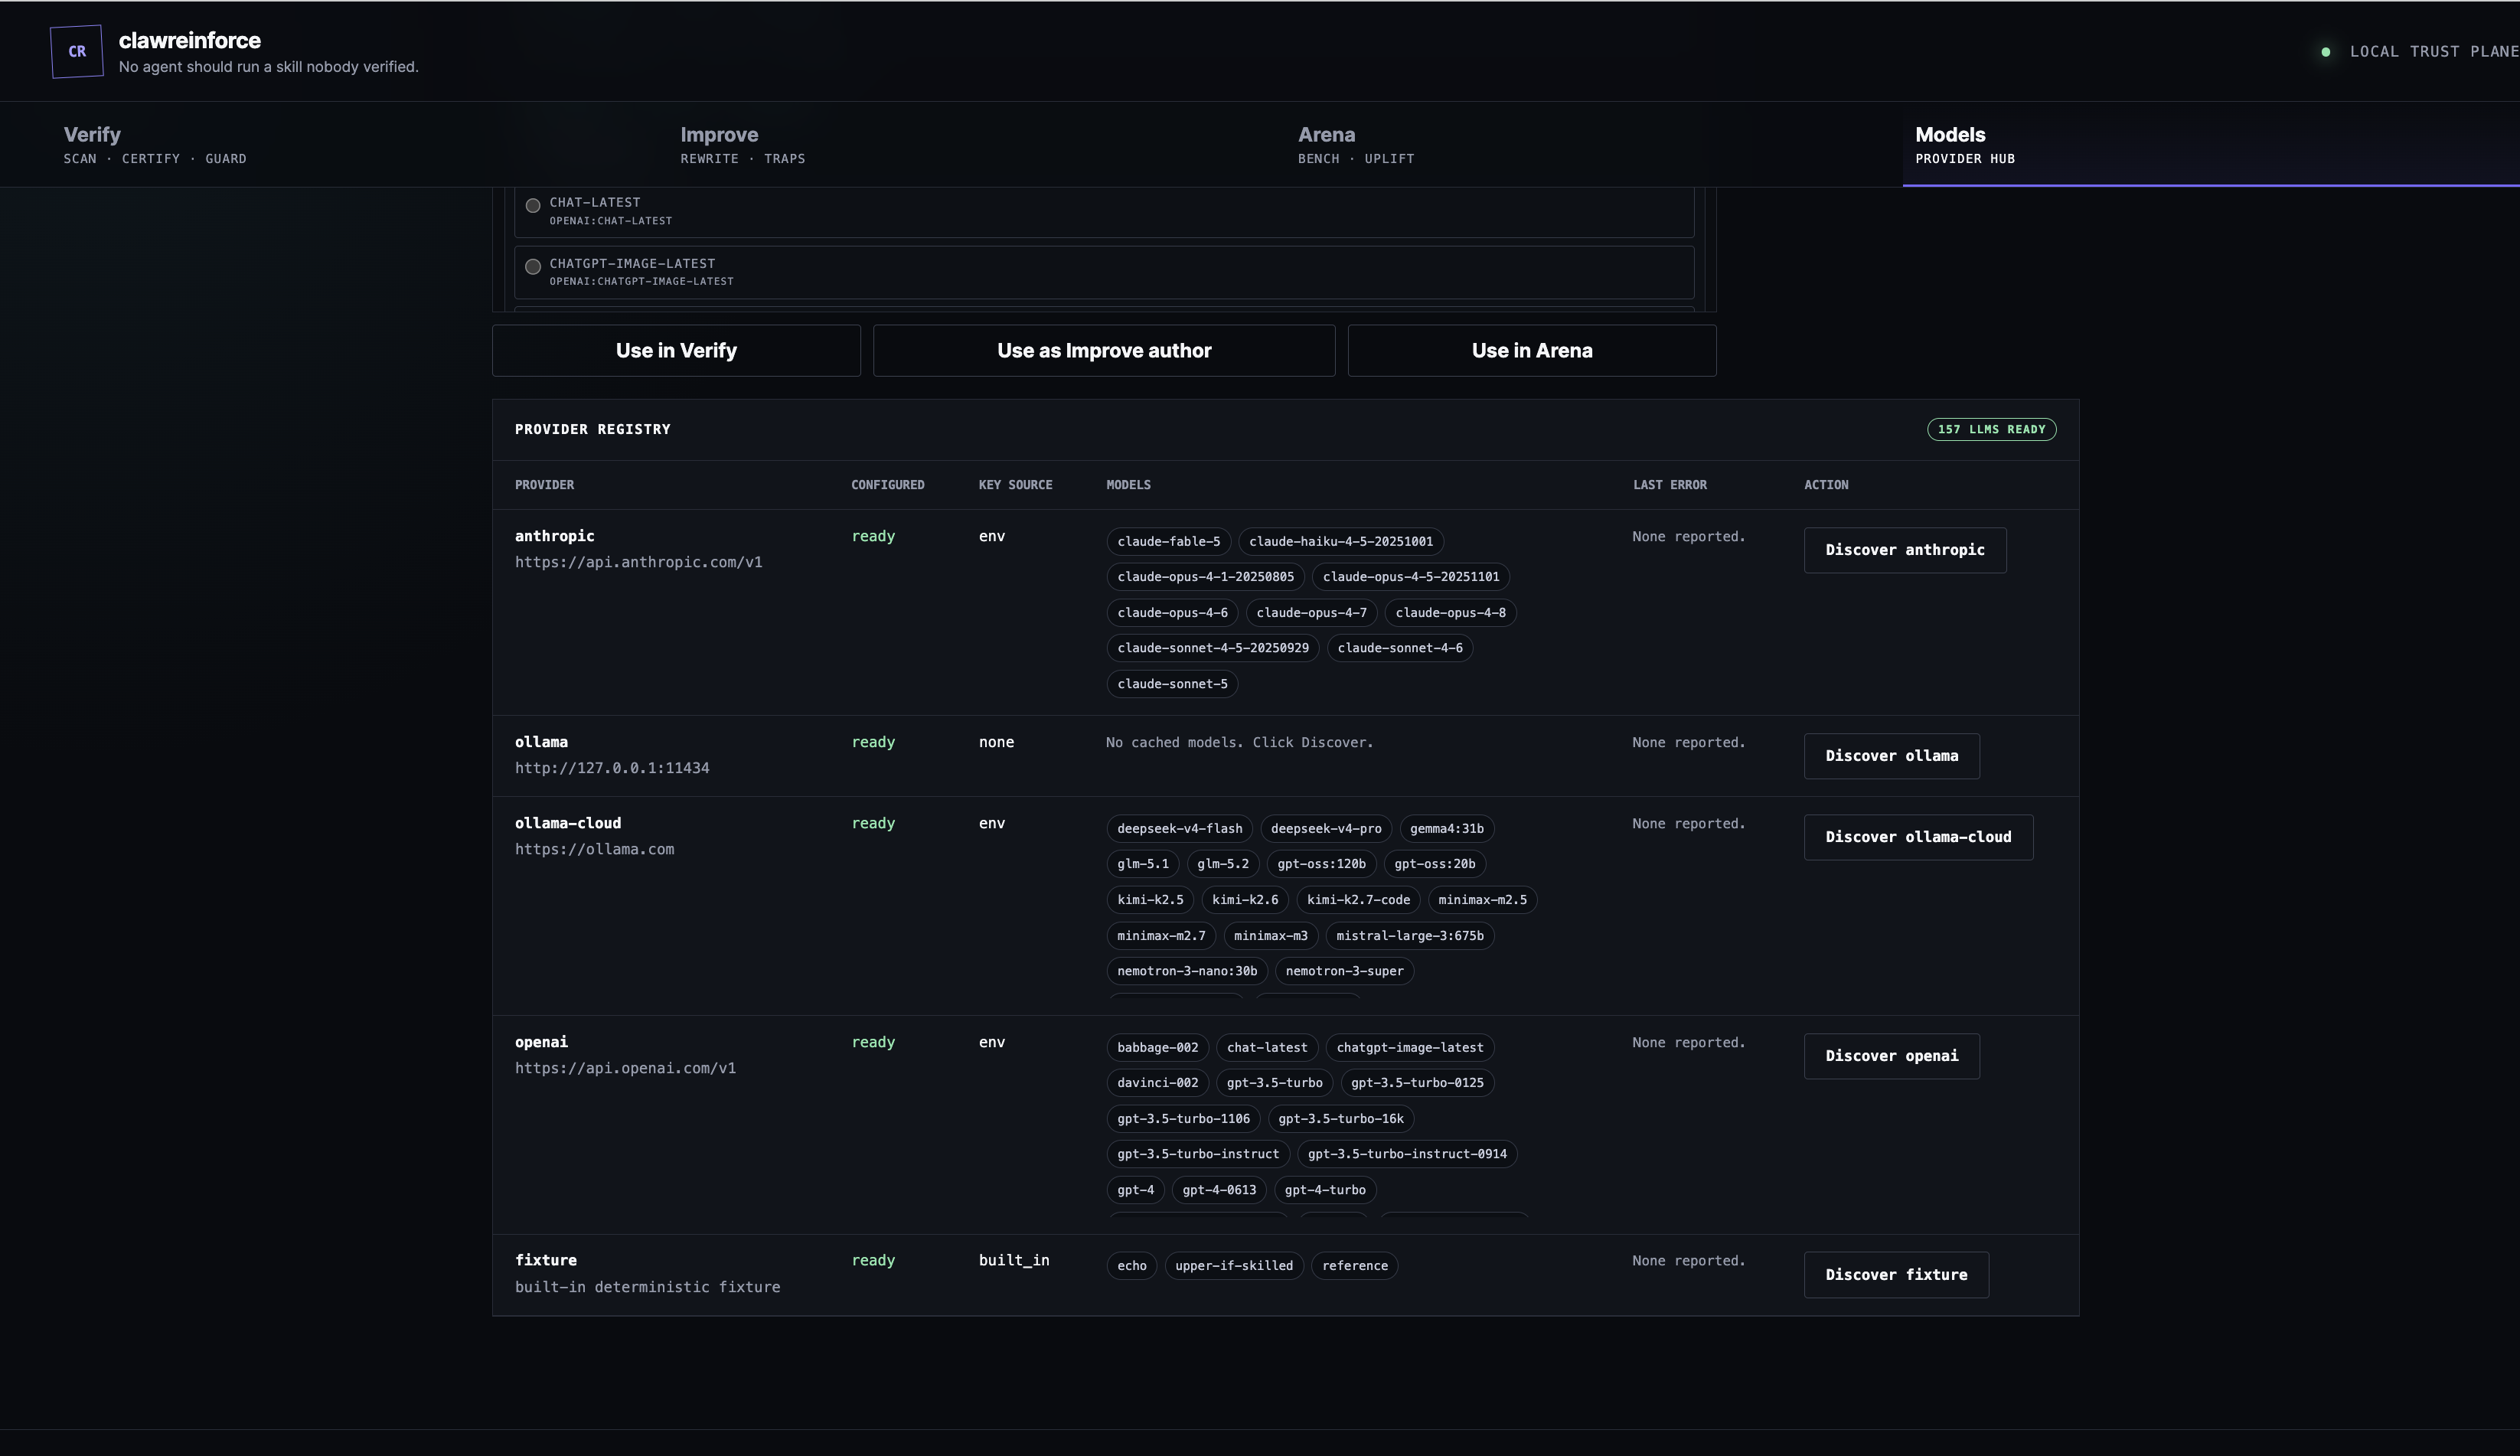Image resolution: width=2520 pixels, height=1456 pixels.
Task: Click the LAST ERROR column header
Action: [x=1669, y=485]
